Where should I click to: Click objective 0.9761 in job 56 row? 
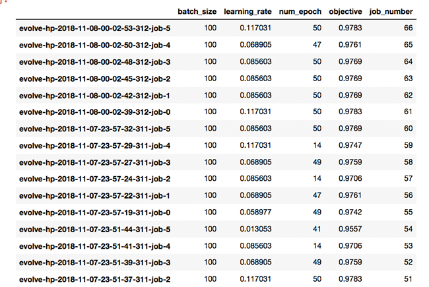pos(350,195)
